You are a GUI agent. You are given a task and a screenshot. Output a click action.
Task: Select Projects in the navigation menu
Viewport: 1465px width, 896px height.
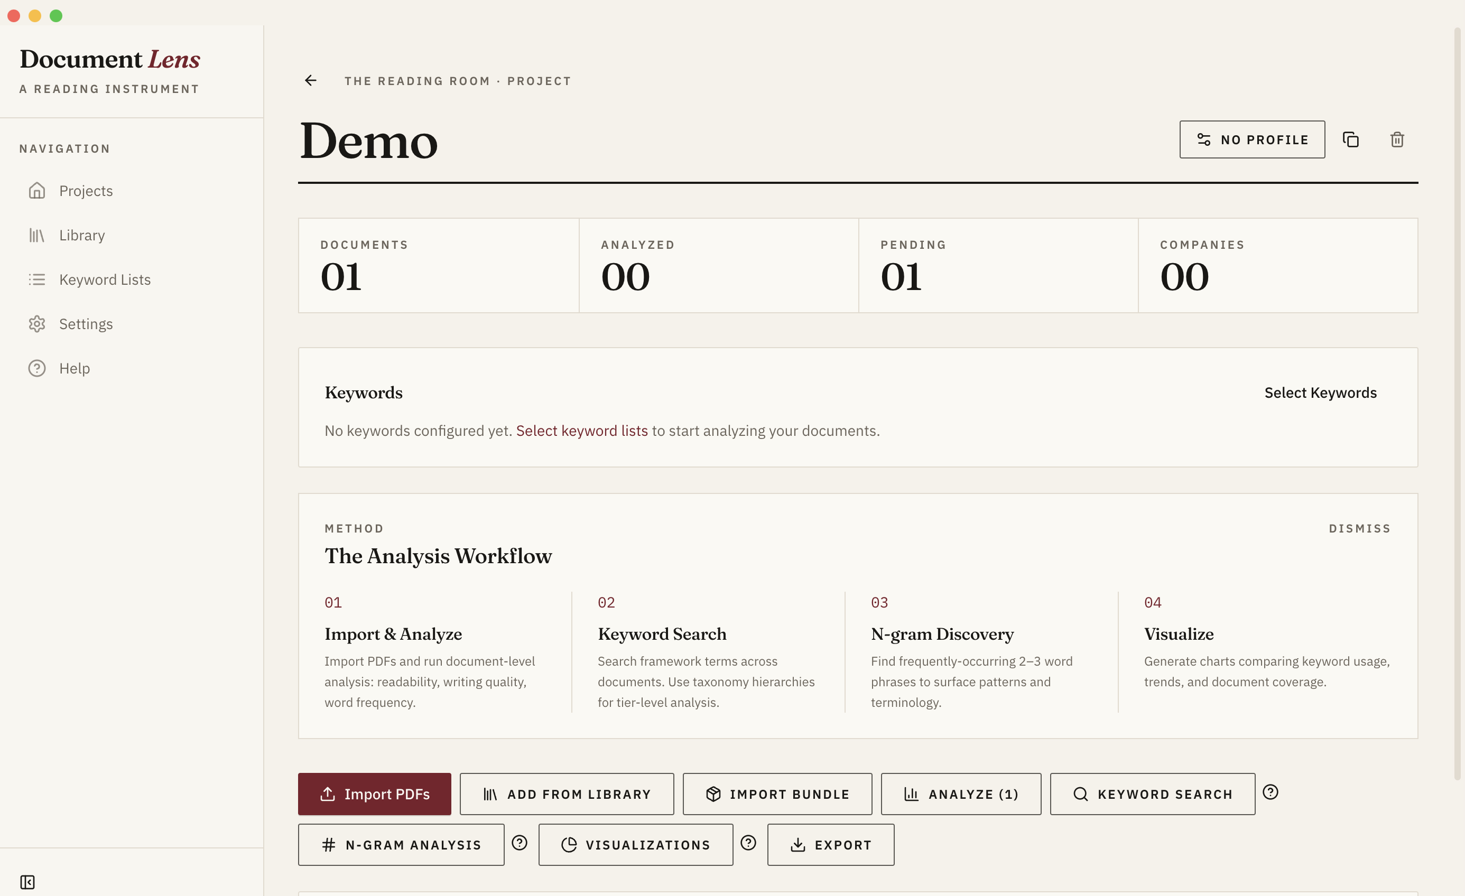[x=86, y=190]
